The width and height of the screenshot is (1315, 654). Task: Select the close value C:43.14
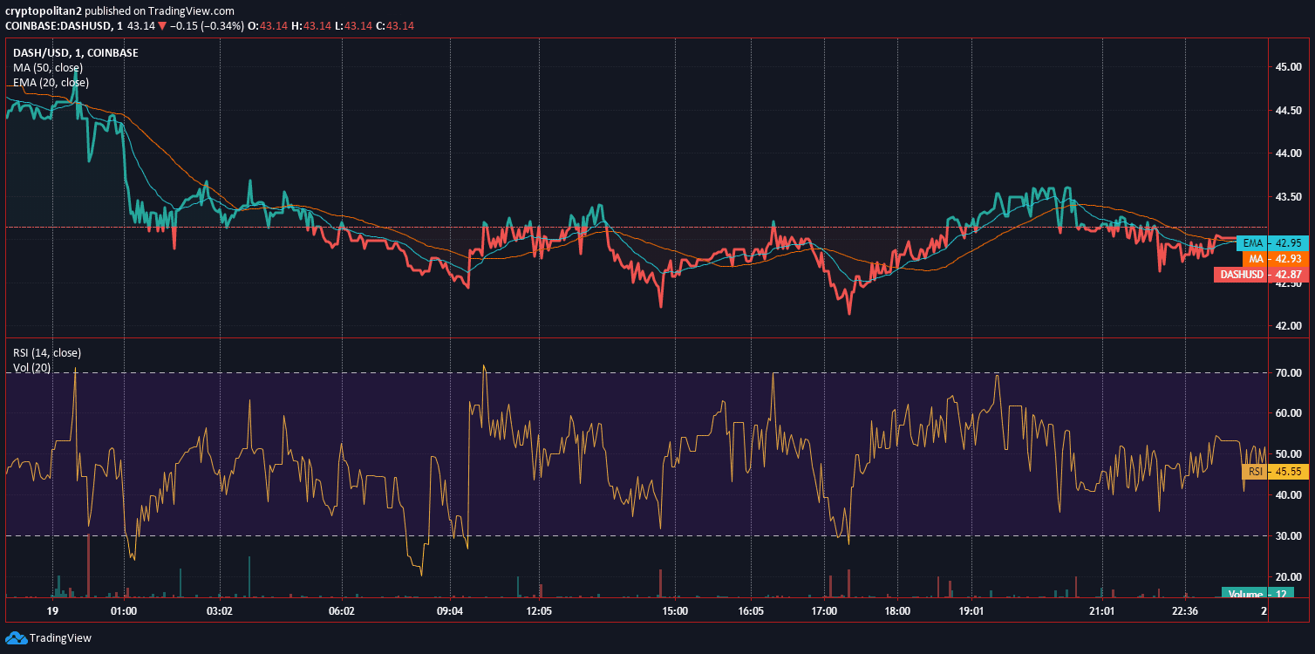[394, 26]
